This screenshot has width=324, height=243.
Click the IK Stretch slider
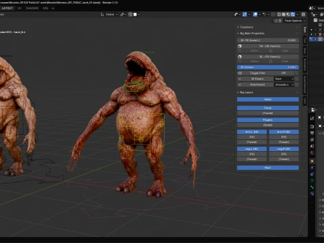pos(268,67)
